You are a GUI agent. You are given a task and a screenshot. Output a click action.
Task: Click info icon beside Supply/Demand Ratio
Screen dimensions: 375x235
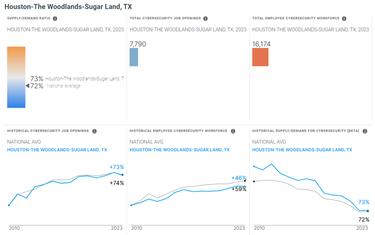point(55,18)
